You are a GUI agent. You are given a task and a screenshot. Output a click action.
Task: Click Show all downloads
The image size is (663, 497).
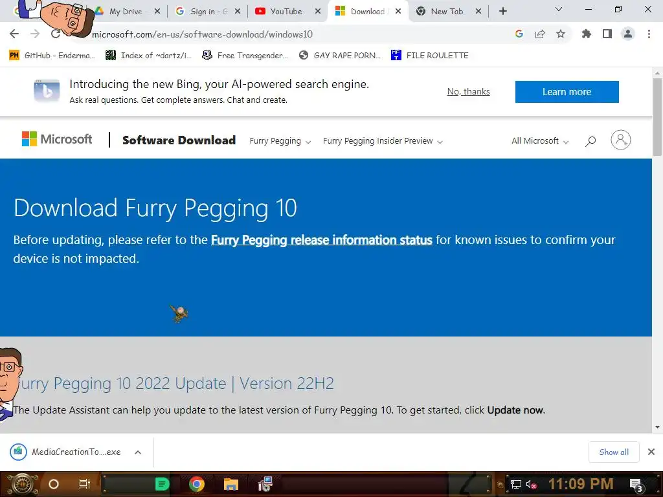tap(614, 452)
